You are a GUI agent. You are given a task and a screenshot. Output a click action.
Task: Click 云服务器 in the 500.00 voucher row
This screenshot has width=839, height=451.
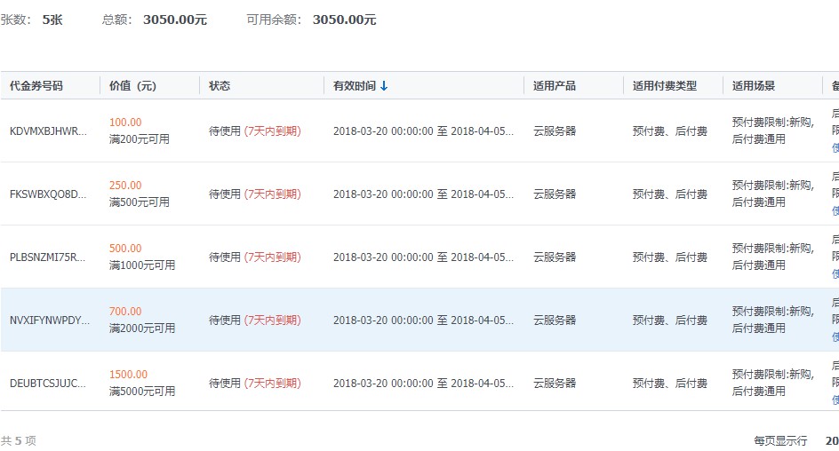[555, 257]
